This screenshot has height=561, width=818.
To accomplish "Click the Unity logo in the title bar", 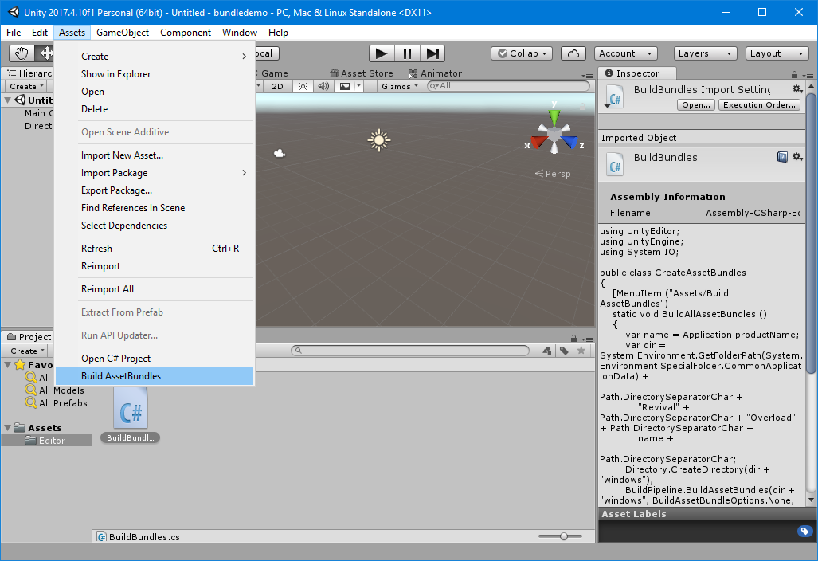I will pyautogui.click(x=13, y=12).
